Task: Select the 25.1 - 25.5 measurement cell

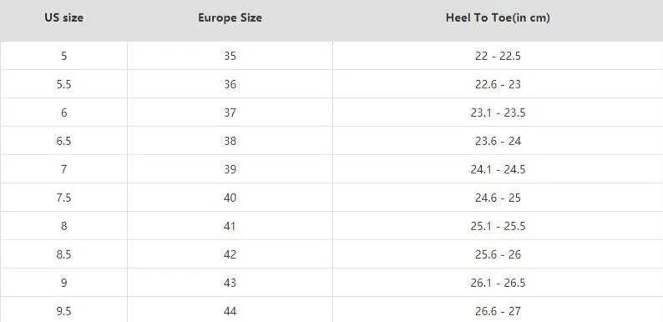Action: 498,226
